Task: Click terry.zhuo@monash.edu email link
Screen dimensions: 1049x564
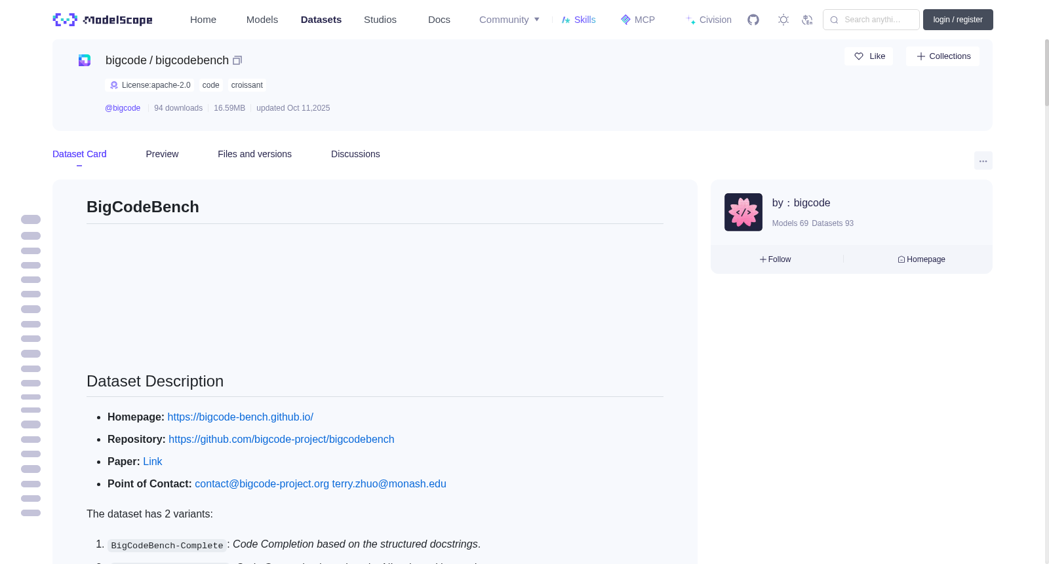Action: tap(389, 484)
